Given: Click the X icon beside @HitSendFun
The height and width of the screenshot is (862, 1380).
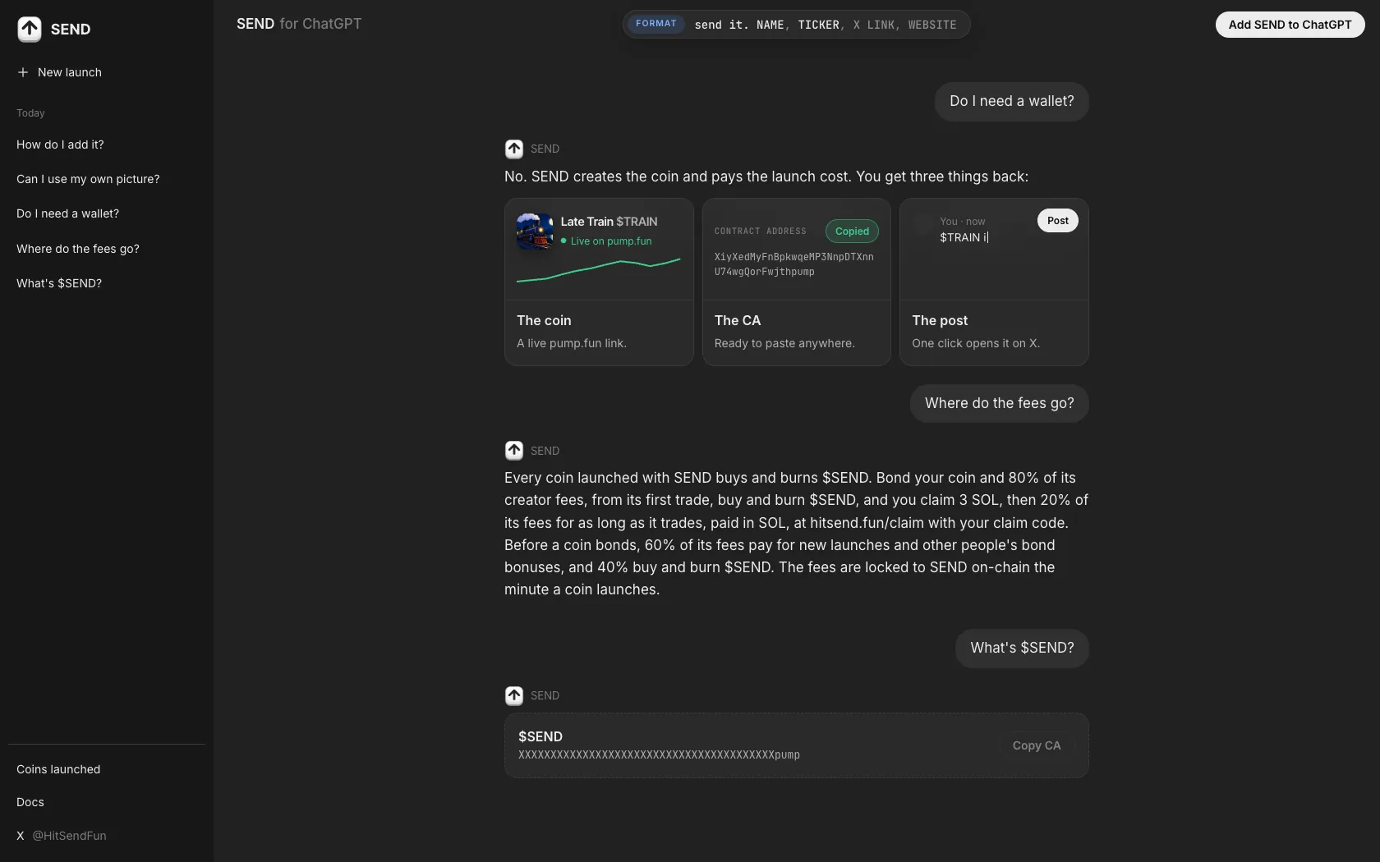Looking at the screenshot, I should (21, 836).
